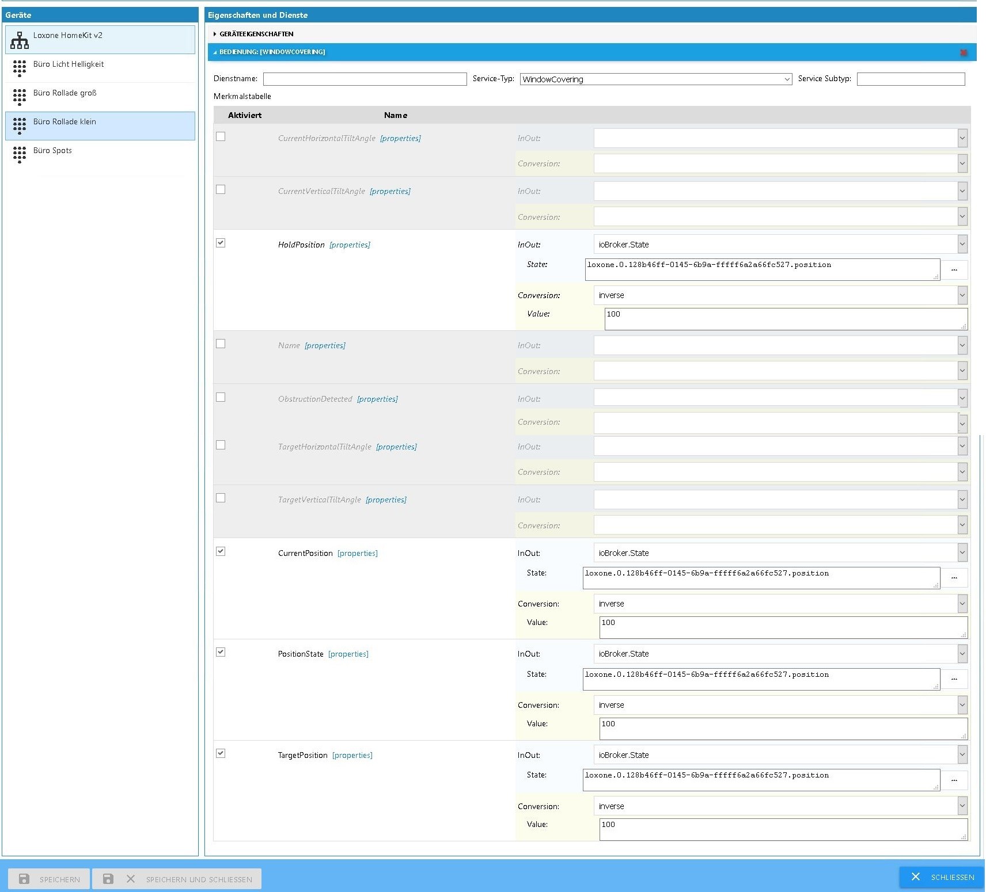Open properties link for CurrentVerticalTiltAngle
Image resolution: width=986 pixels, height=892 pixels.
coord(390,191)
